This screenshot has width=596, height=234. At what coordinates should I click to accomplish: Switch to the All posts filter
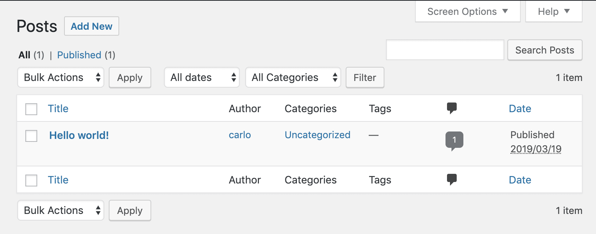[x=25, y=55]
